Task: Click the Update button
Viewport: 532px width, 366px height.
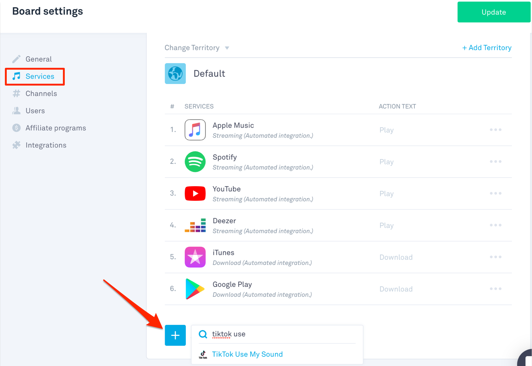Action: (494, 12)
